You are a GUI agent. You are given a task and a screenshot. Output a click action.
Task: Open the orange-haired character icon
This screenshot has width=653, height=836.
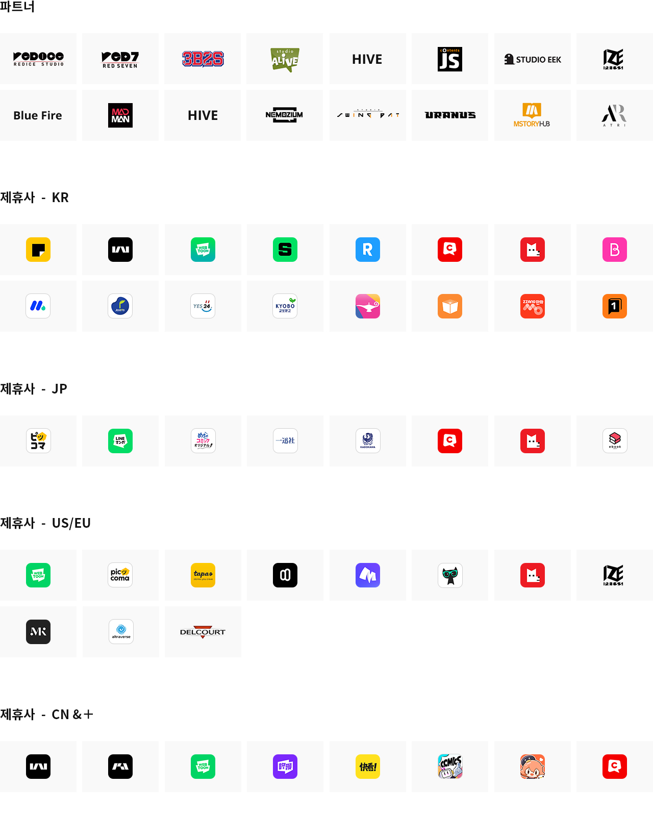(533, 767)
